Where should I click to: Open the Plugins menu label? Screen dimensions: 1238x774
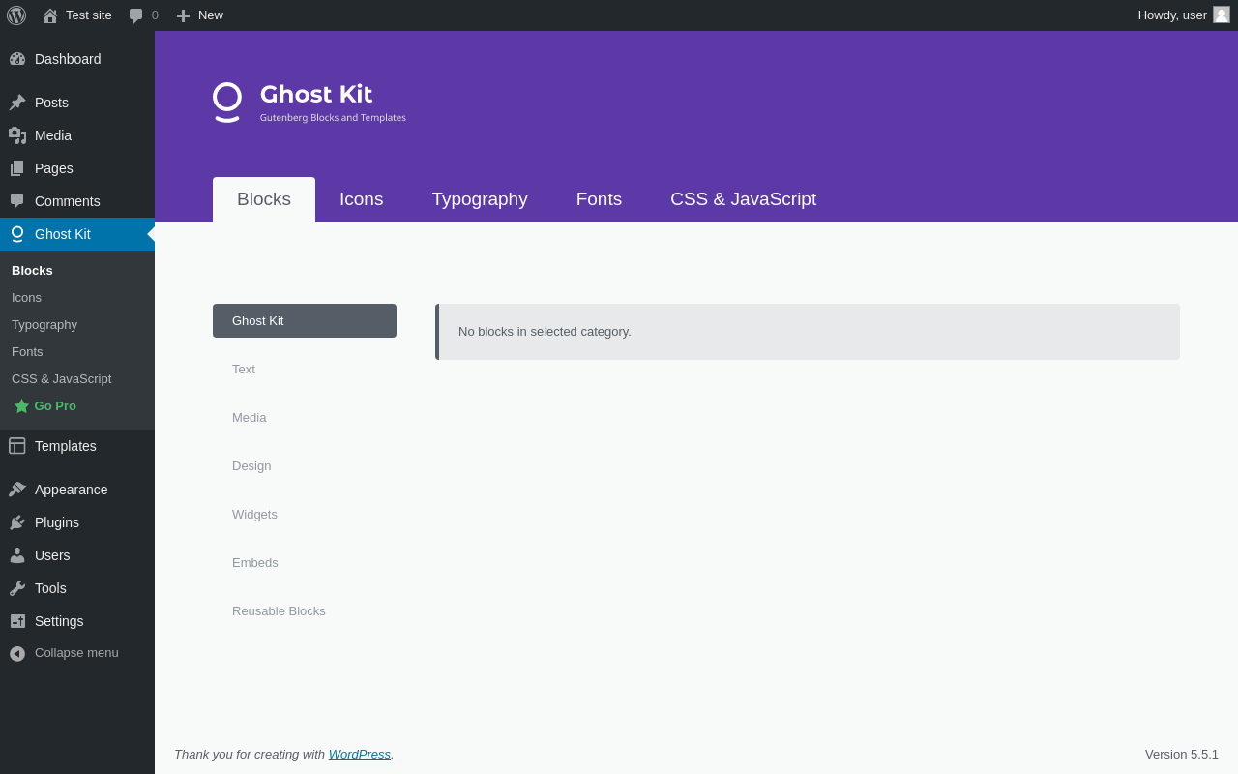[x=57, y=522]
